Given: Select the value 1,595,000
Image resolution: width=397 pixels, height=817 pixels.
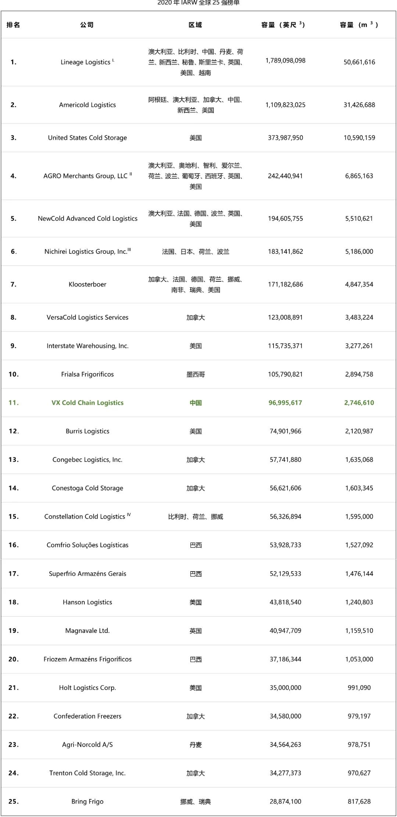Looking at the screenshot, I should coord(359,517).
